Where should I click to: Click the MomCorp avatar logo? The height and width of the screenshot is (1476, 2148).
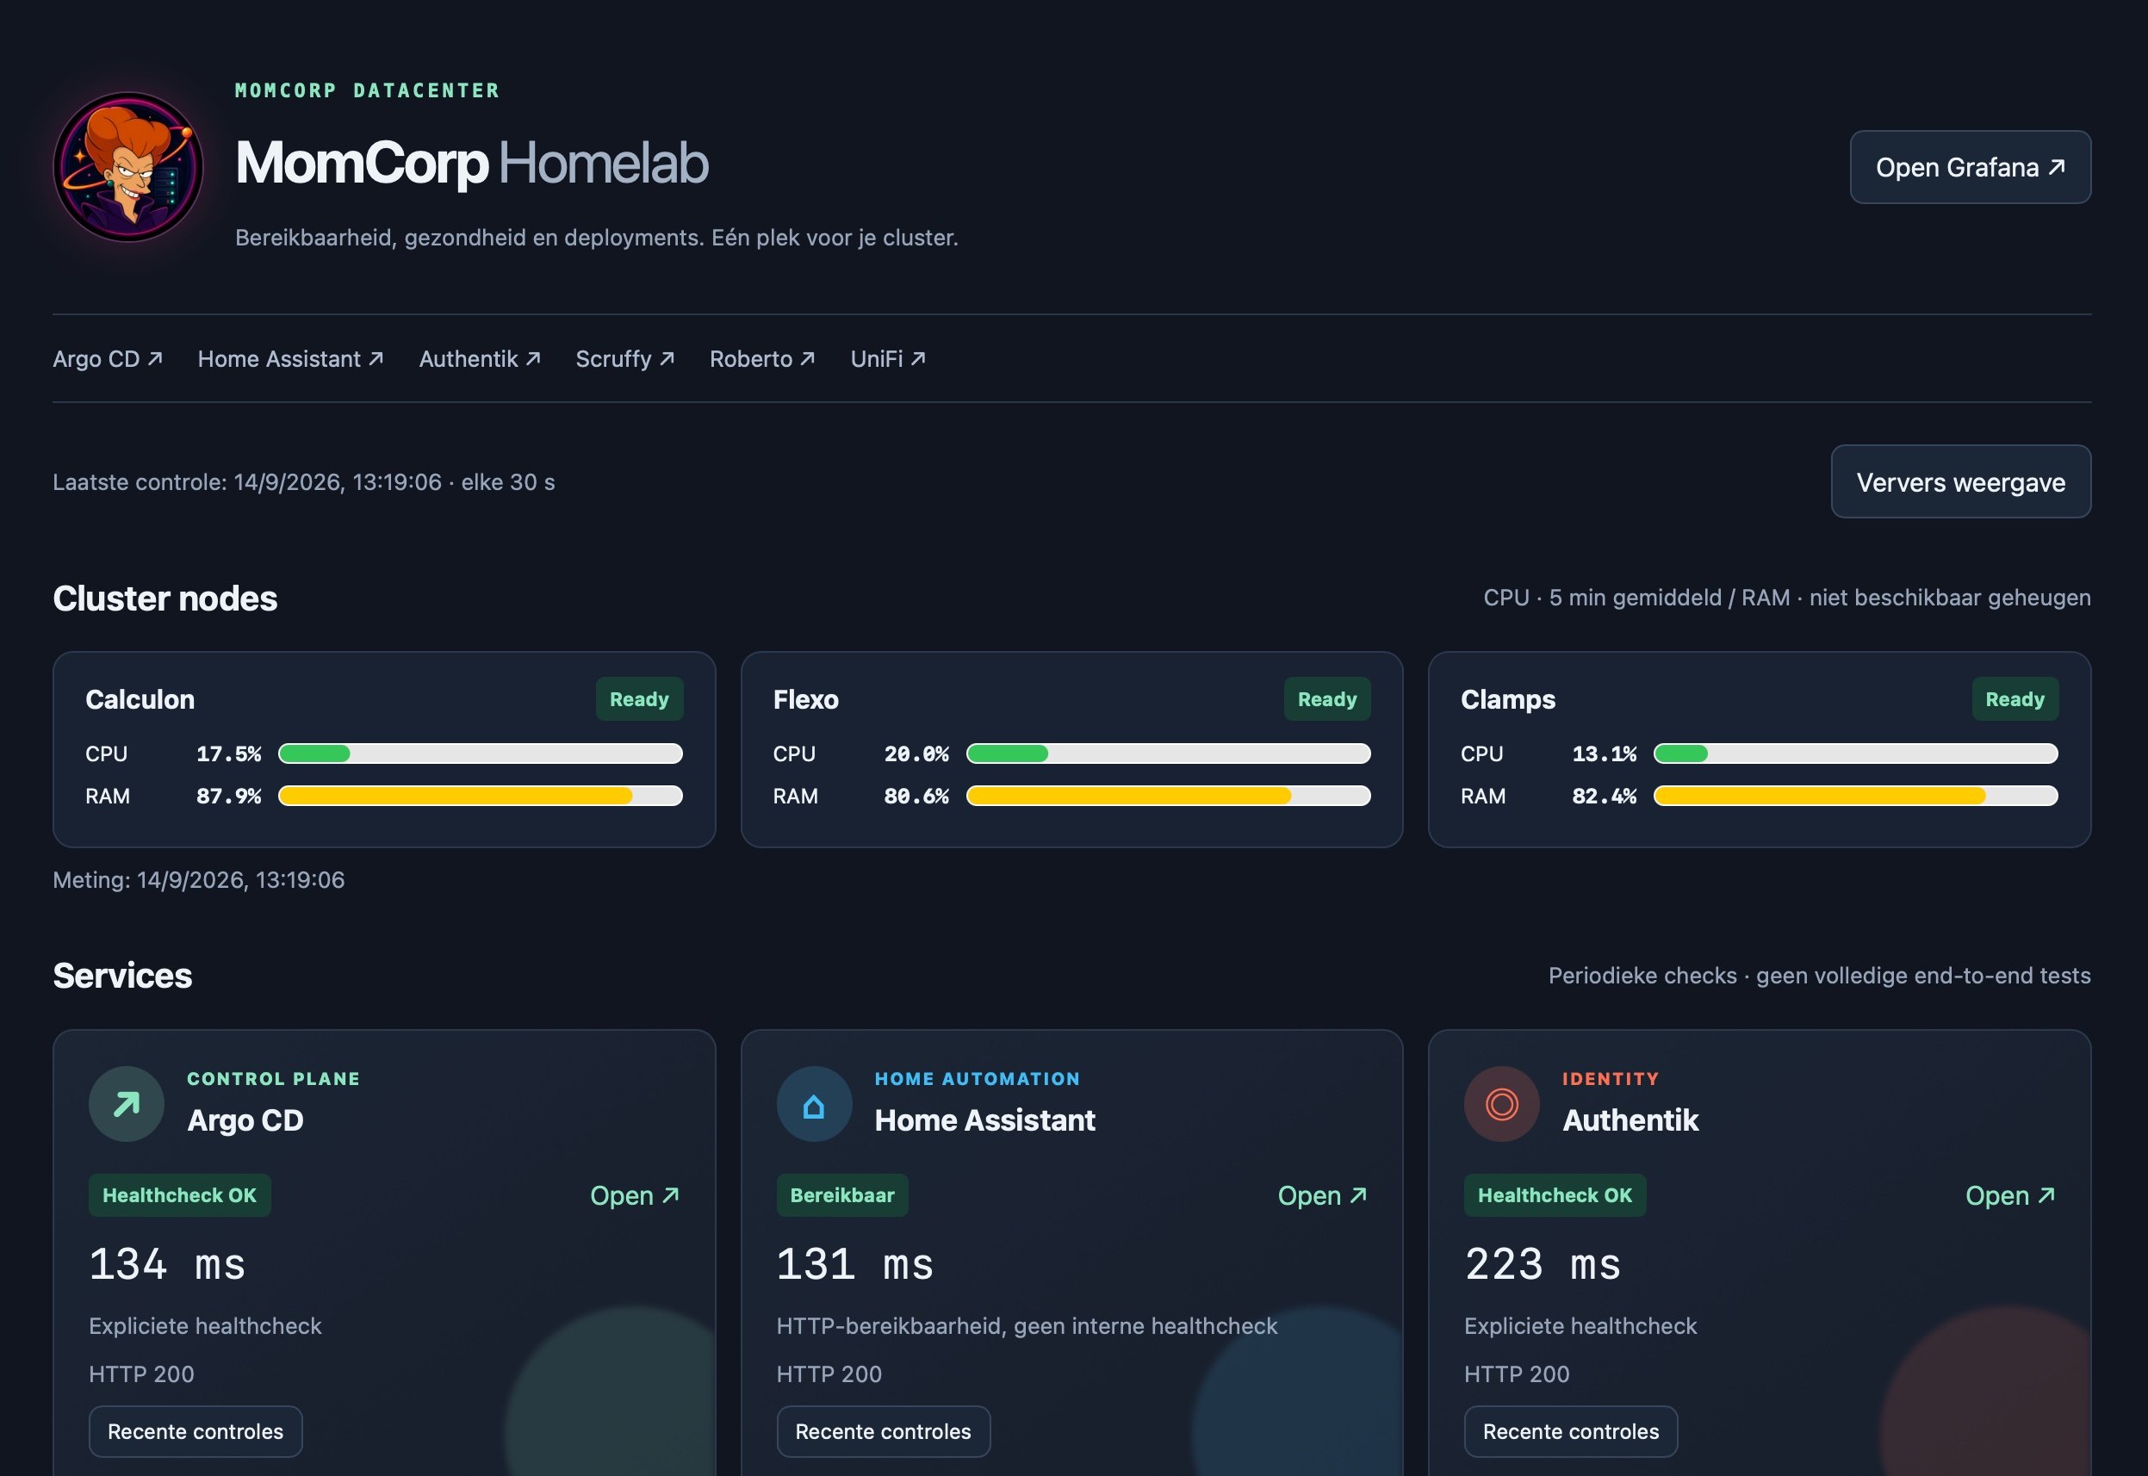[128, 166]
